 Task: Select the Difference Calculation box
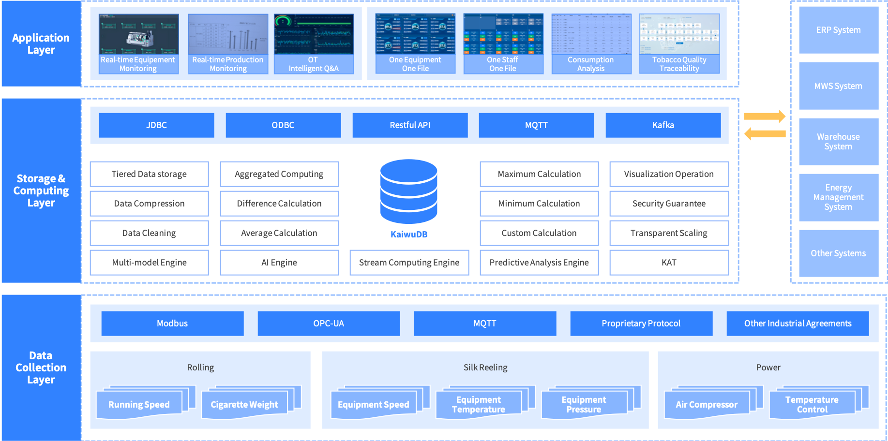click(x=279, y=204)
